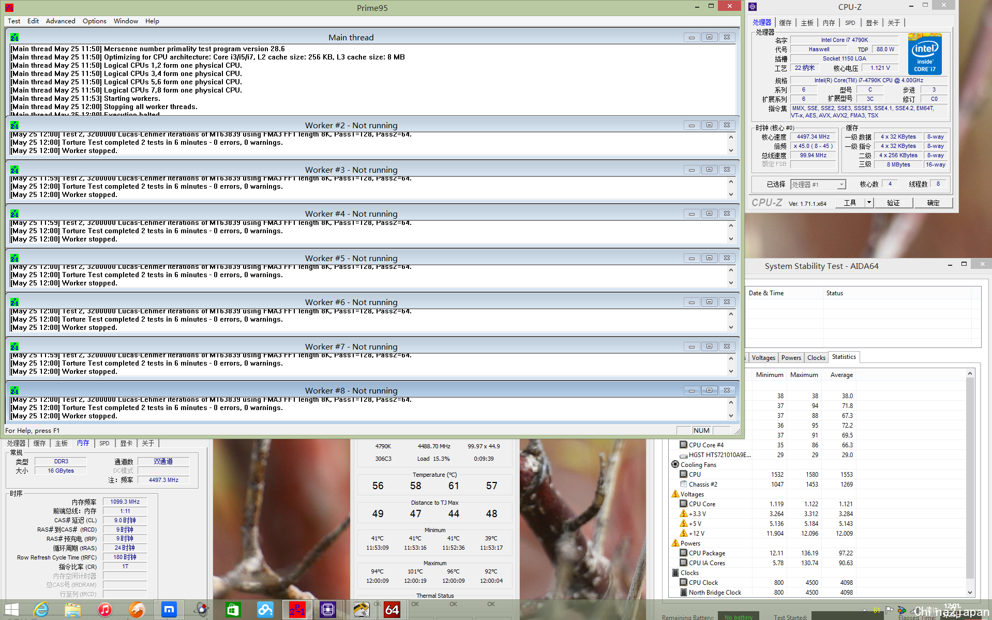
Task: Click the HGST hard drive icon in AIDA64
Action: (684, 455)
